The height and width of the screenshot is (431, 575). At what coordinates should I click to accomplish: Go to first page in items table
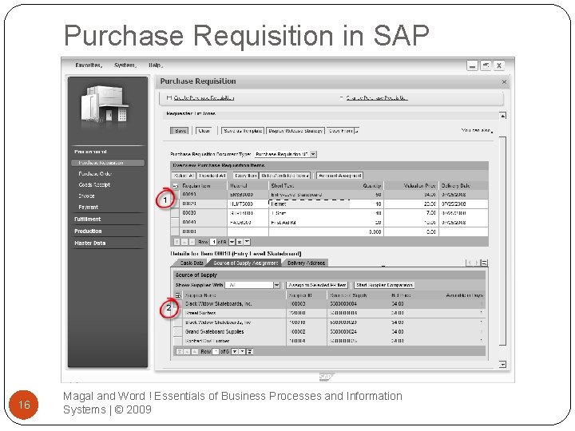176,242
